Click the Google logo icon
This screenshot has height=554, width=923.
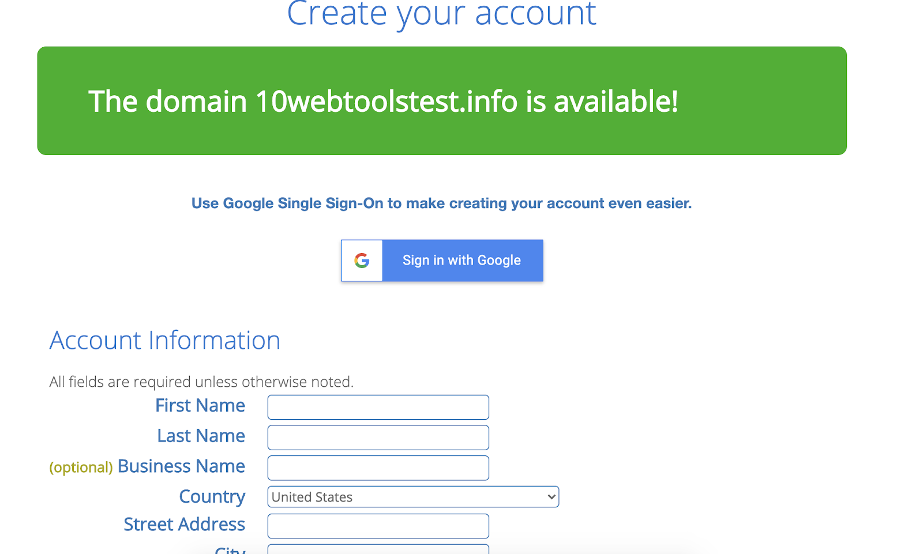coord(362,261)
